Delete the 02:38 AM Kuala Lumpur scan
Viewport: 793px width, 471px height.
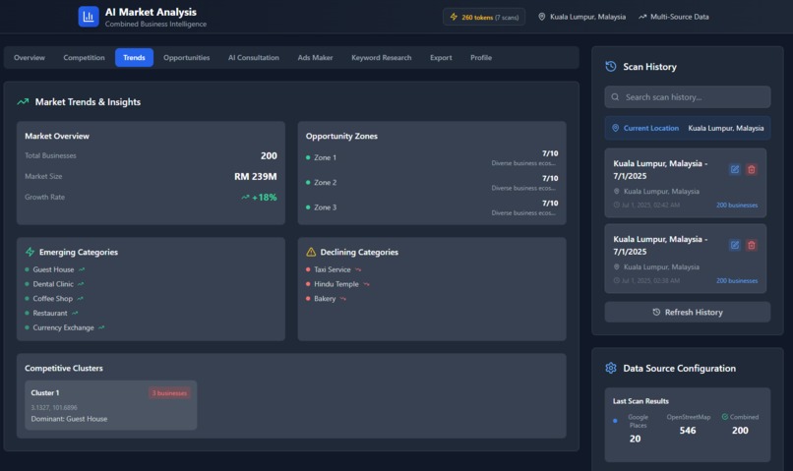click(752, 245)
